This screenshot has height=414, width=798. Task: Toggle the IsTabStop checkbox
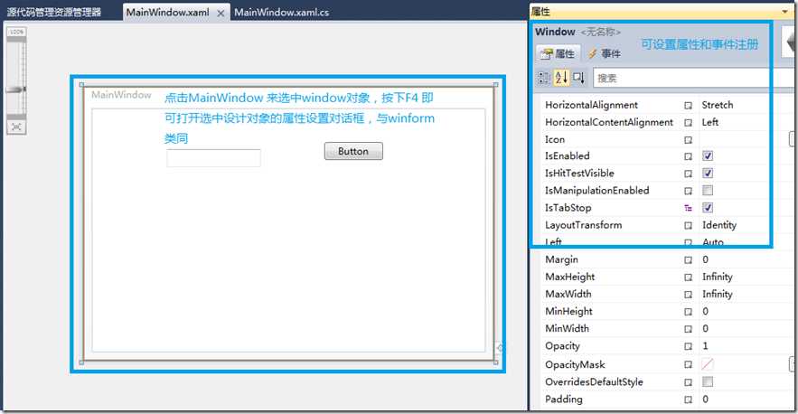tap(708, 208)
